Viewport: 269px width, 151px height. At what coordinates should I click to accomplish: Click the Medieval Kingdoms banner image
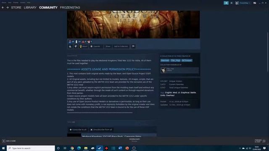133,24
